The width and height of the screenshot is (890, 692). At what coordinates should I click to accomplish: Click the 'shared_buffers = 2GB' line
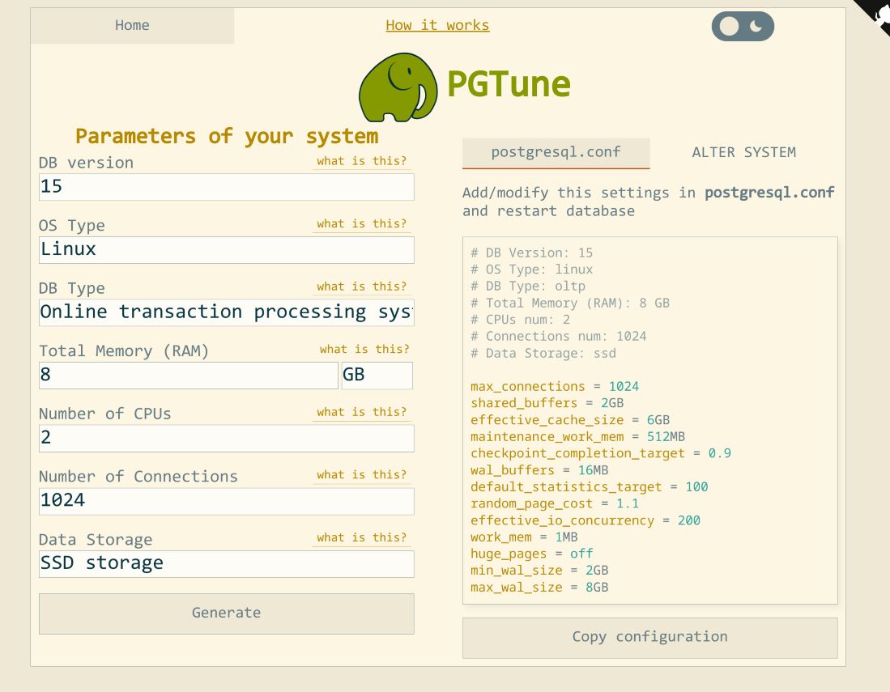pyautogui.click(x=547, y=403)
